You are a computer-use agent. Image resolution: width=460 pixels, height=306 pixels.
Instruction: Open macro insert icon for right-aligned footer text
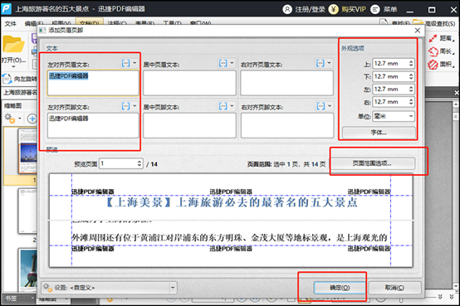pos(321,106)
